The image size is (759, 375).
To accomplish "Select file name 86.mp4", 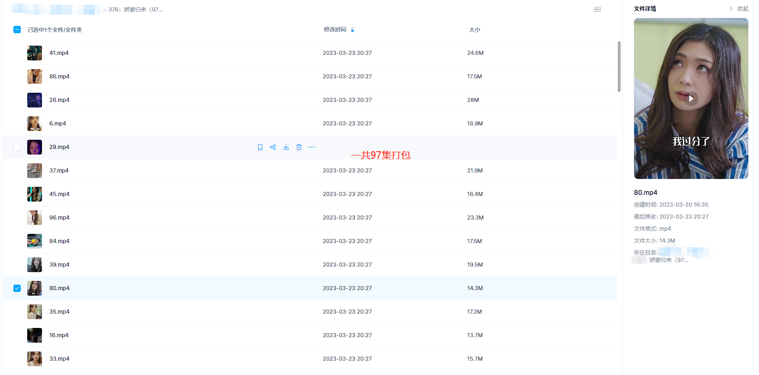I will pyautogui.click(x=60, y=77).
